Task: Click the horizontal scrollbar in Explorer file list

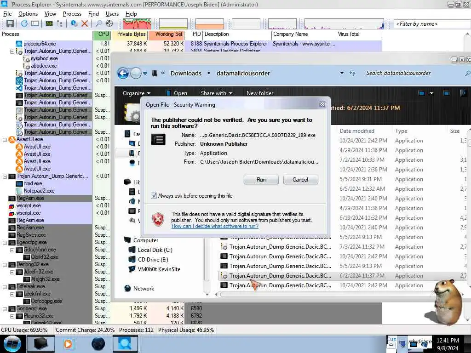Action: tap(326, 295)
